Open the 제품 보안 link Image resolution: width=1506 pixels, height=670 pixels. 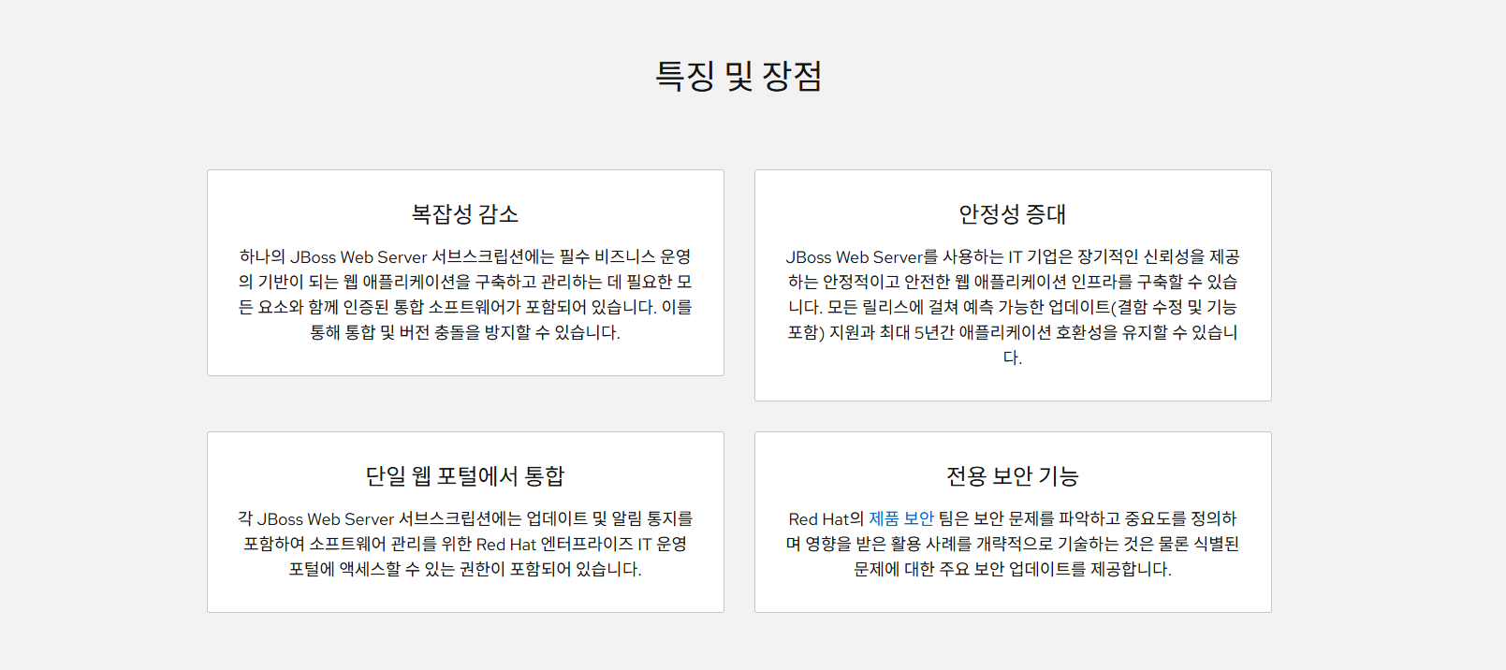[x=901, y=518]
